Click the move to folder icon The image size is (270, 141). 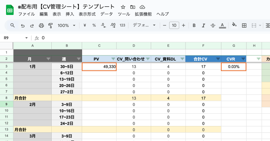(x=133, y=7)
